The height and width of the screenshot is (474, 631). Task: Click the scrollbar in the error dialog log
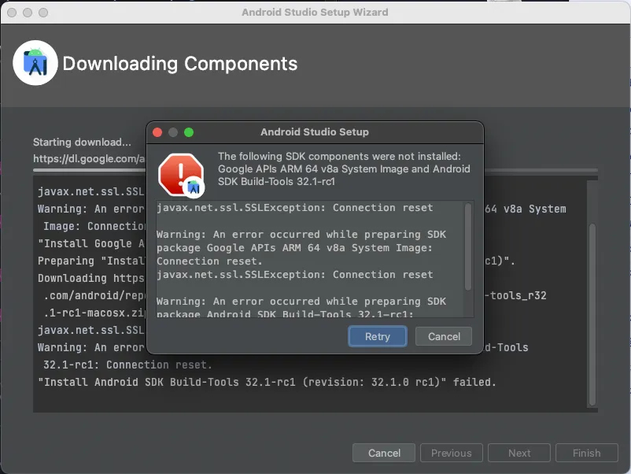coord(468,246)
